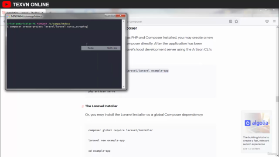
Task: Click the browser window scroll up arrow
Action: coord(277,27)
